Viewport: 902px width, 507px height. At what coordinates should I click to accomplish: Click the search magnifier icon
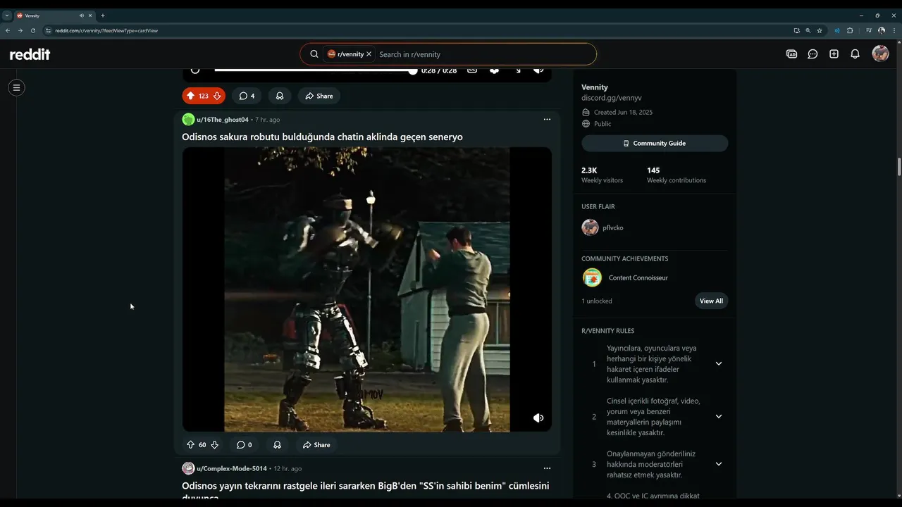[x=314, y=54]
